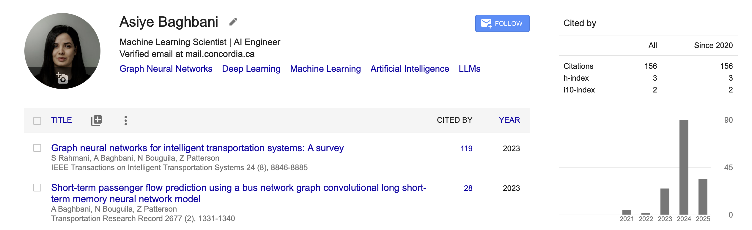The width and height of the screenshot is (752, 230).
Task: Open the Artificial Intelligence interest link
Action: (x=410, y=69)
